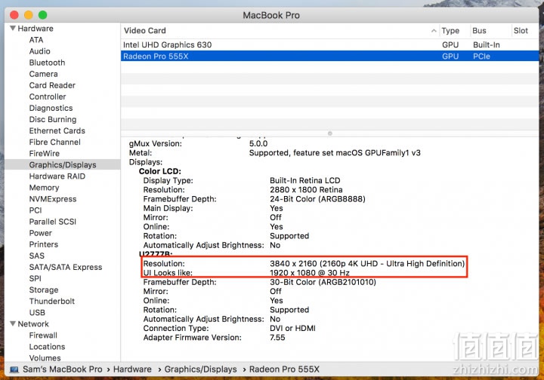Collapse the Hardware disclosure triangle

coord(13,28)
